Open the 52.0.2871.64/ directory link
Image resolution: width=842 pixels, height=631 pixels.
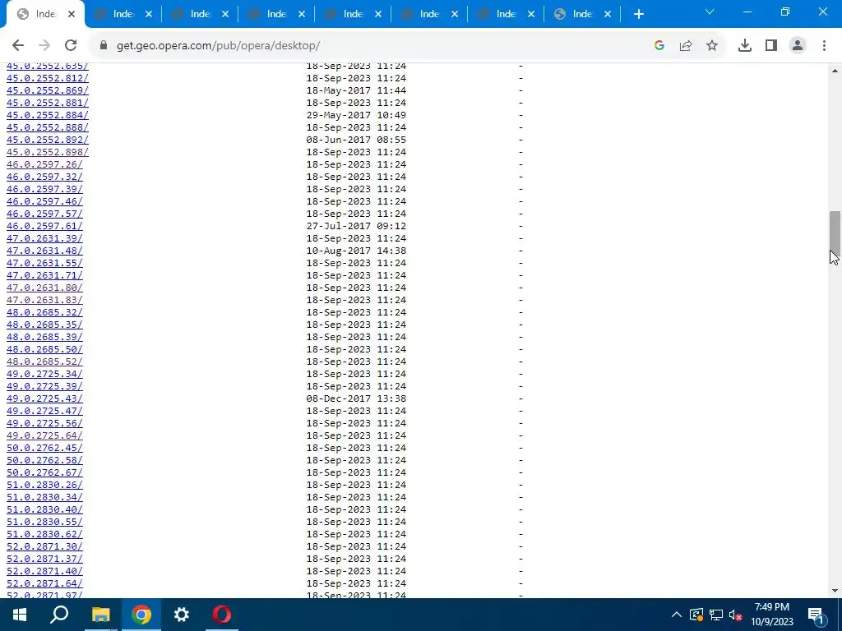[x=44, y=584]
